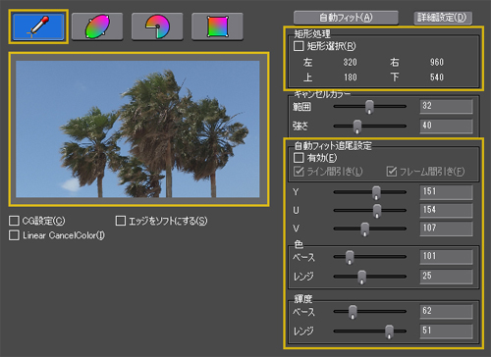This screenshot has height=357, width=491.
Task: Open 詳細設定(D) detailed settings
Action: pyautogui.click(x=443, y=18)
